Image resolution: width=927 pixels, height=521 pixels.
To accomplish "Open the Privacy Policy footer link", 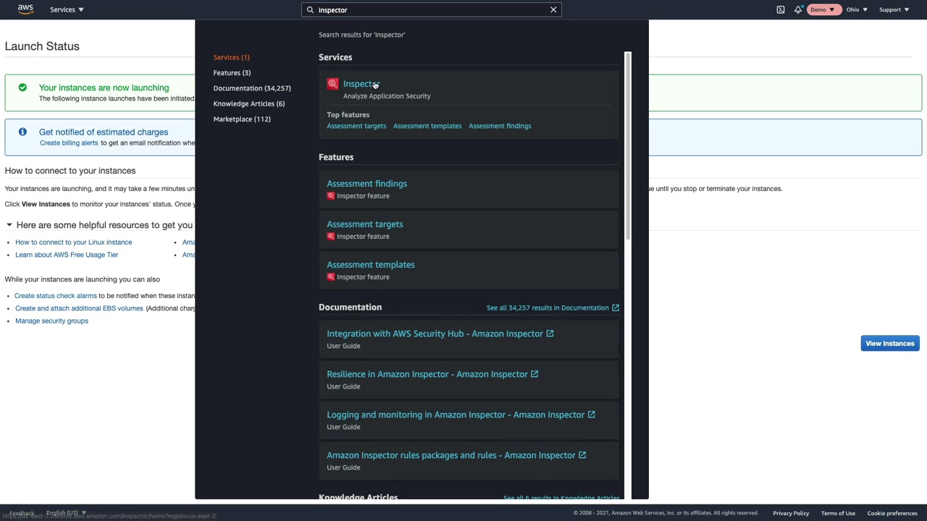I will (791, 513).
